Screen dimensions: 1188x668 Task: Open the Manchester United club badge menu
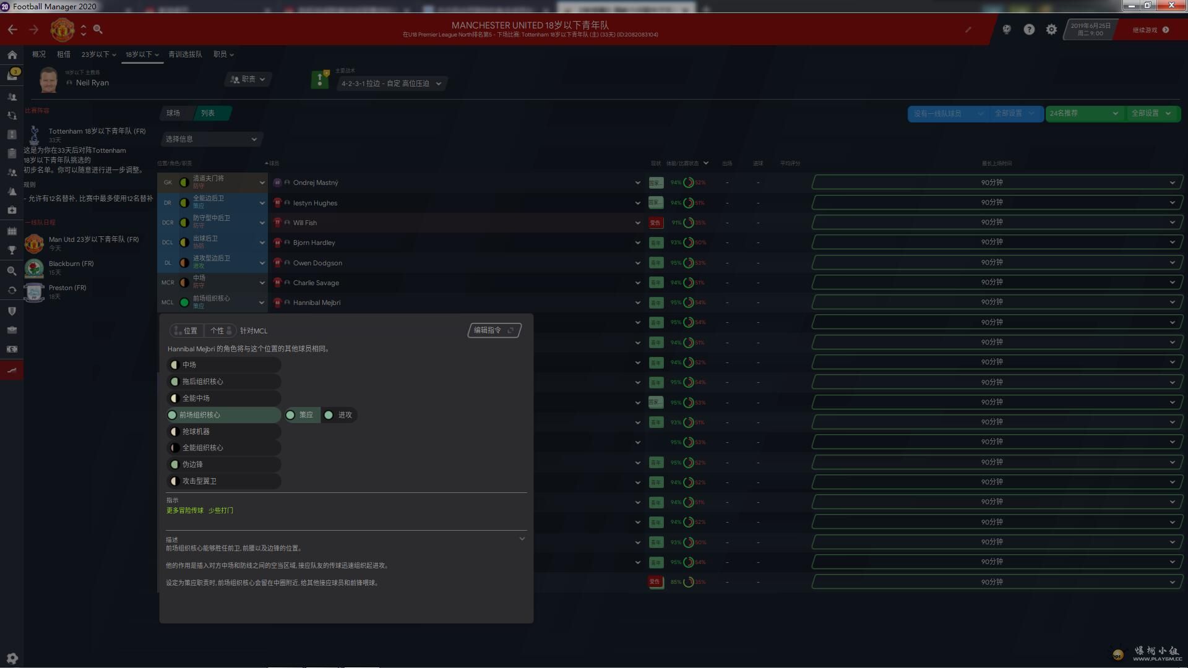(62, 30)
